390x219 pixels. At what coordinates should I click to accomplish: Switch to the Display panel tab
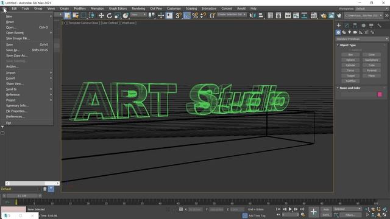(371, 26)
